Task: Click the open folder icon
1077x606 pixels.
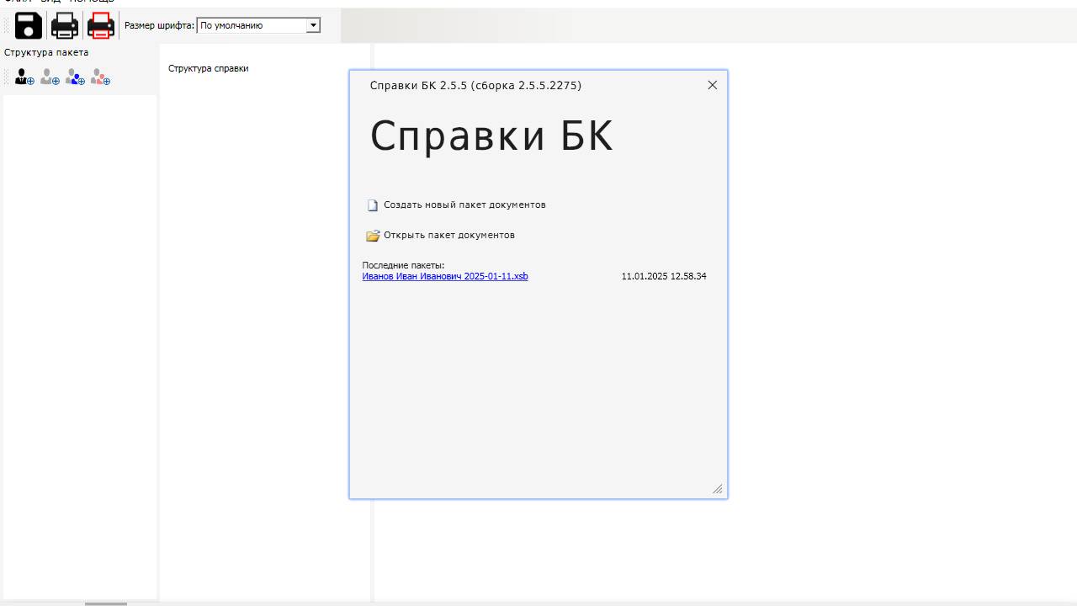Action: (x=373, y=236)
